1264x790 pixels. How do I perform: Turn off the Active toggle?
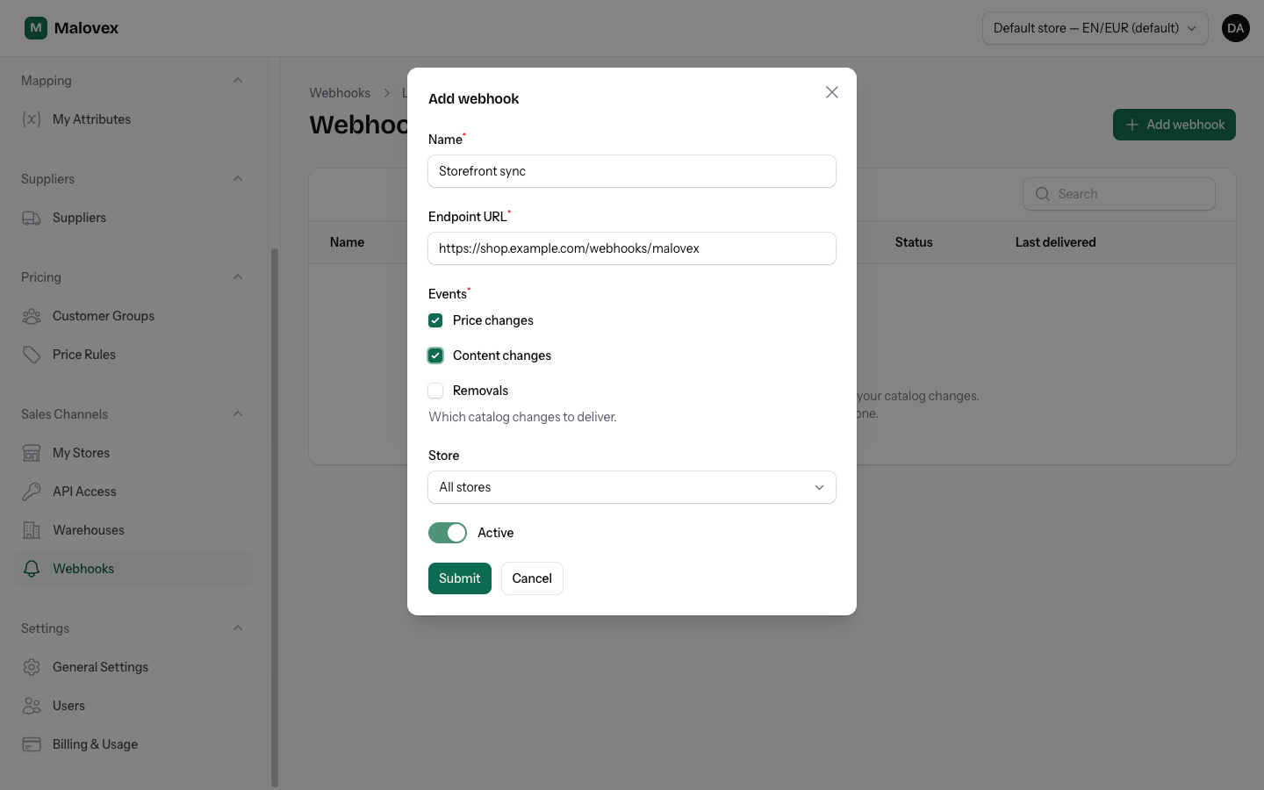[x=448, y=533]
